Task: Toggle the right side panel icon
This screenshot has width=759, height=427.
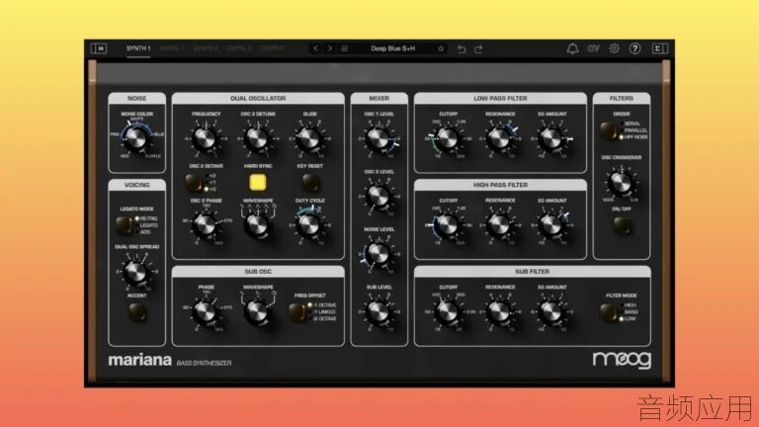Action: click(660, 48)
